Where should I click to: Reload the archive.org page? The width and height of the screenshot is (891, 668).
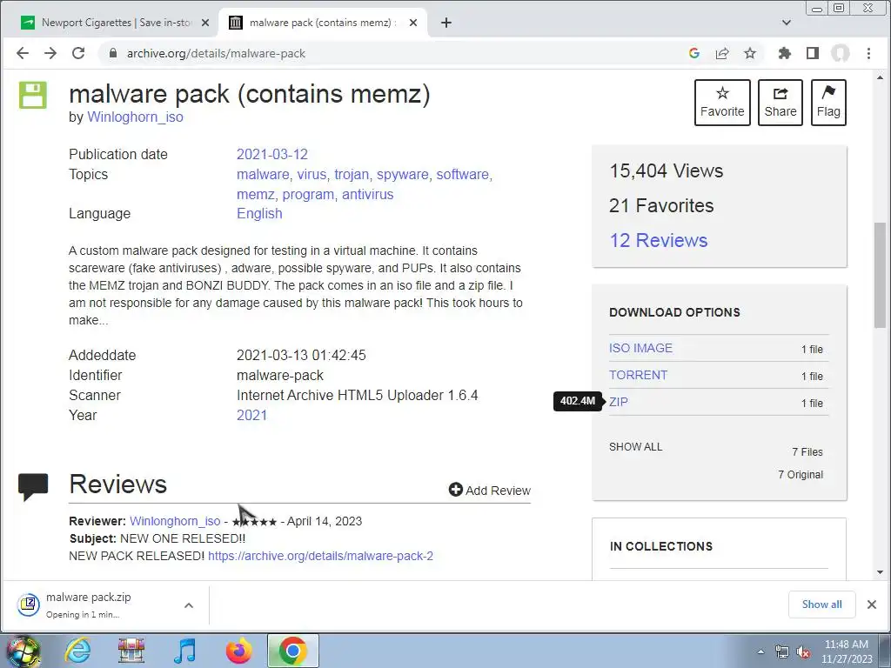pyautogui.click(x=78, y=53)
